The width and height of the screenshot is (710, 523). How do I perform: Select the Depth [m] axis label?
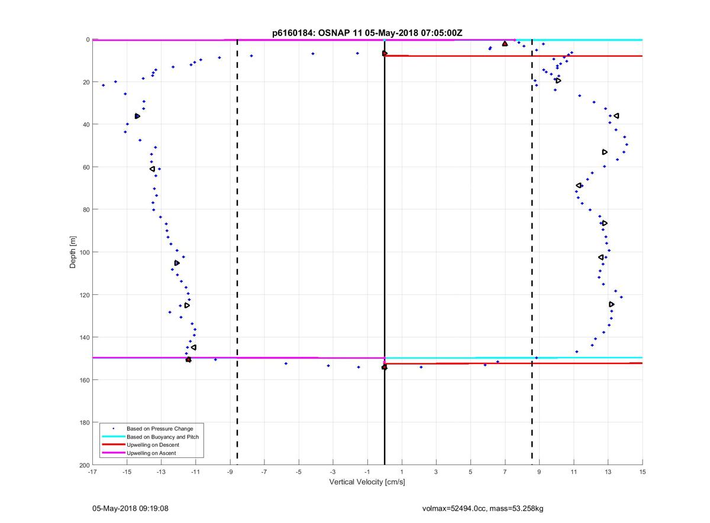pyautogui.click(x=73, y=252)
